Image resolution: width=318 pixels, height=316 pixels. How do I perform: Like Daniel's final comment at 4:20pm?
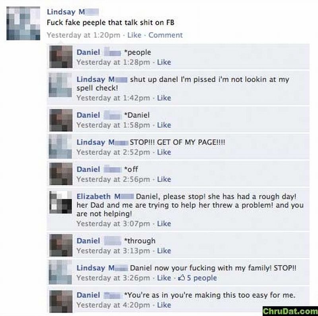164,305
